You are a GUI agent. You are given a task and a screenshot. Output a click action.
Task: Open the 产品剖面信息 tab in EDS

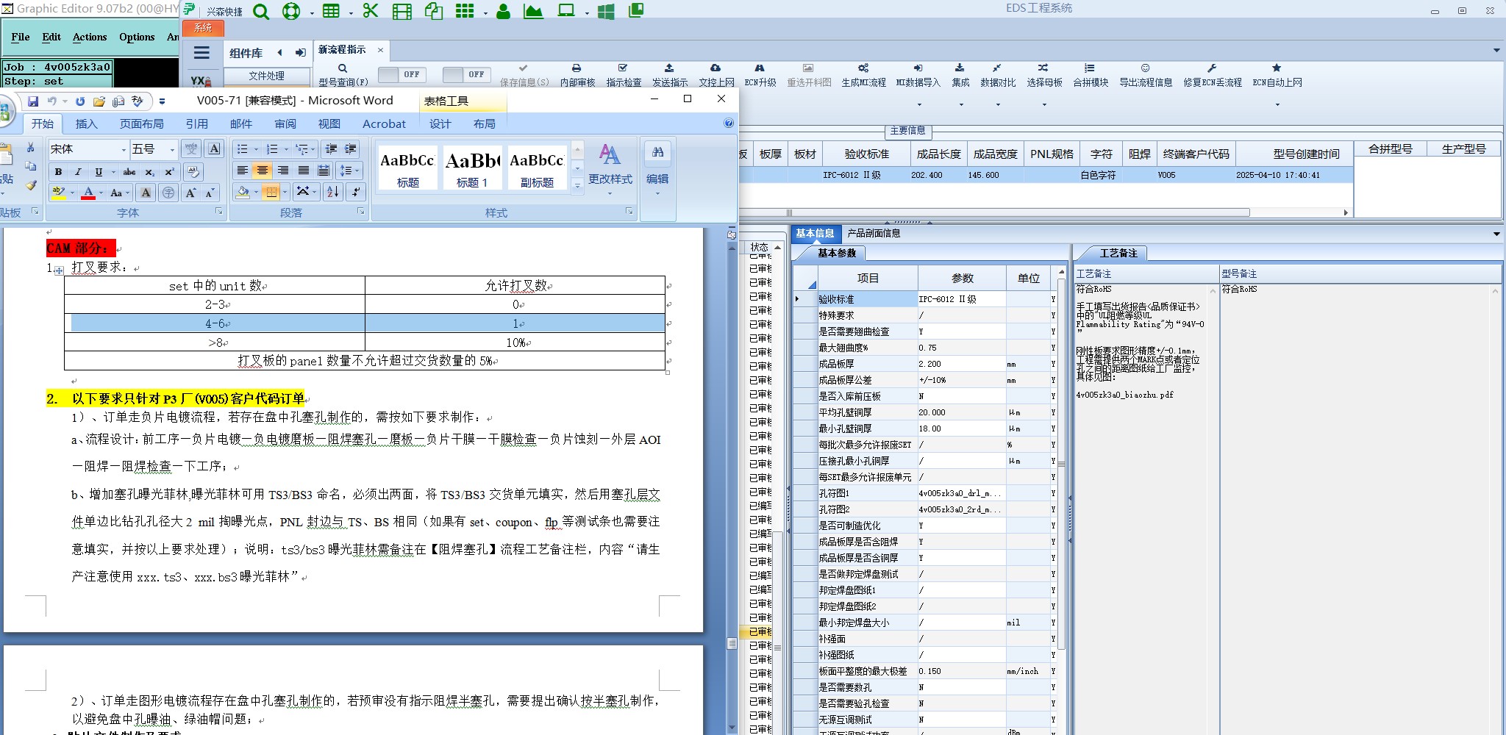click(874, 233)
